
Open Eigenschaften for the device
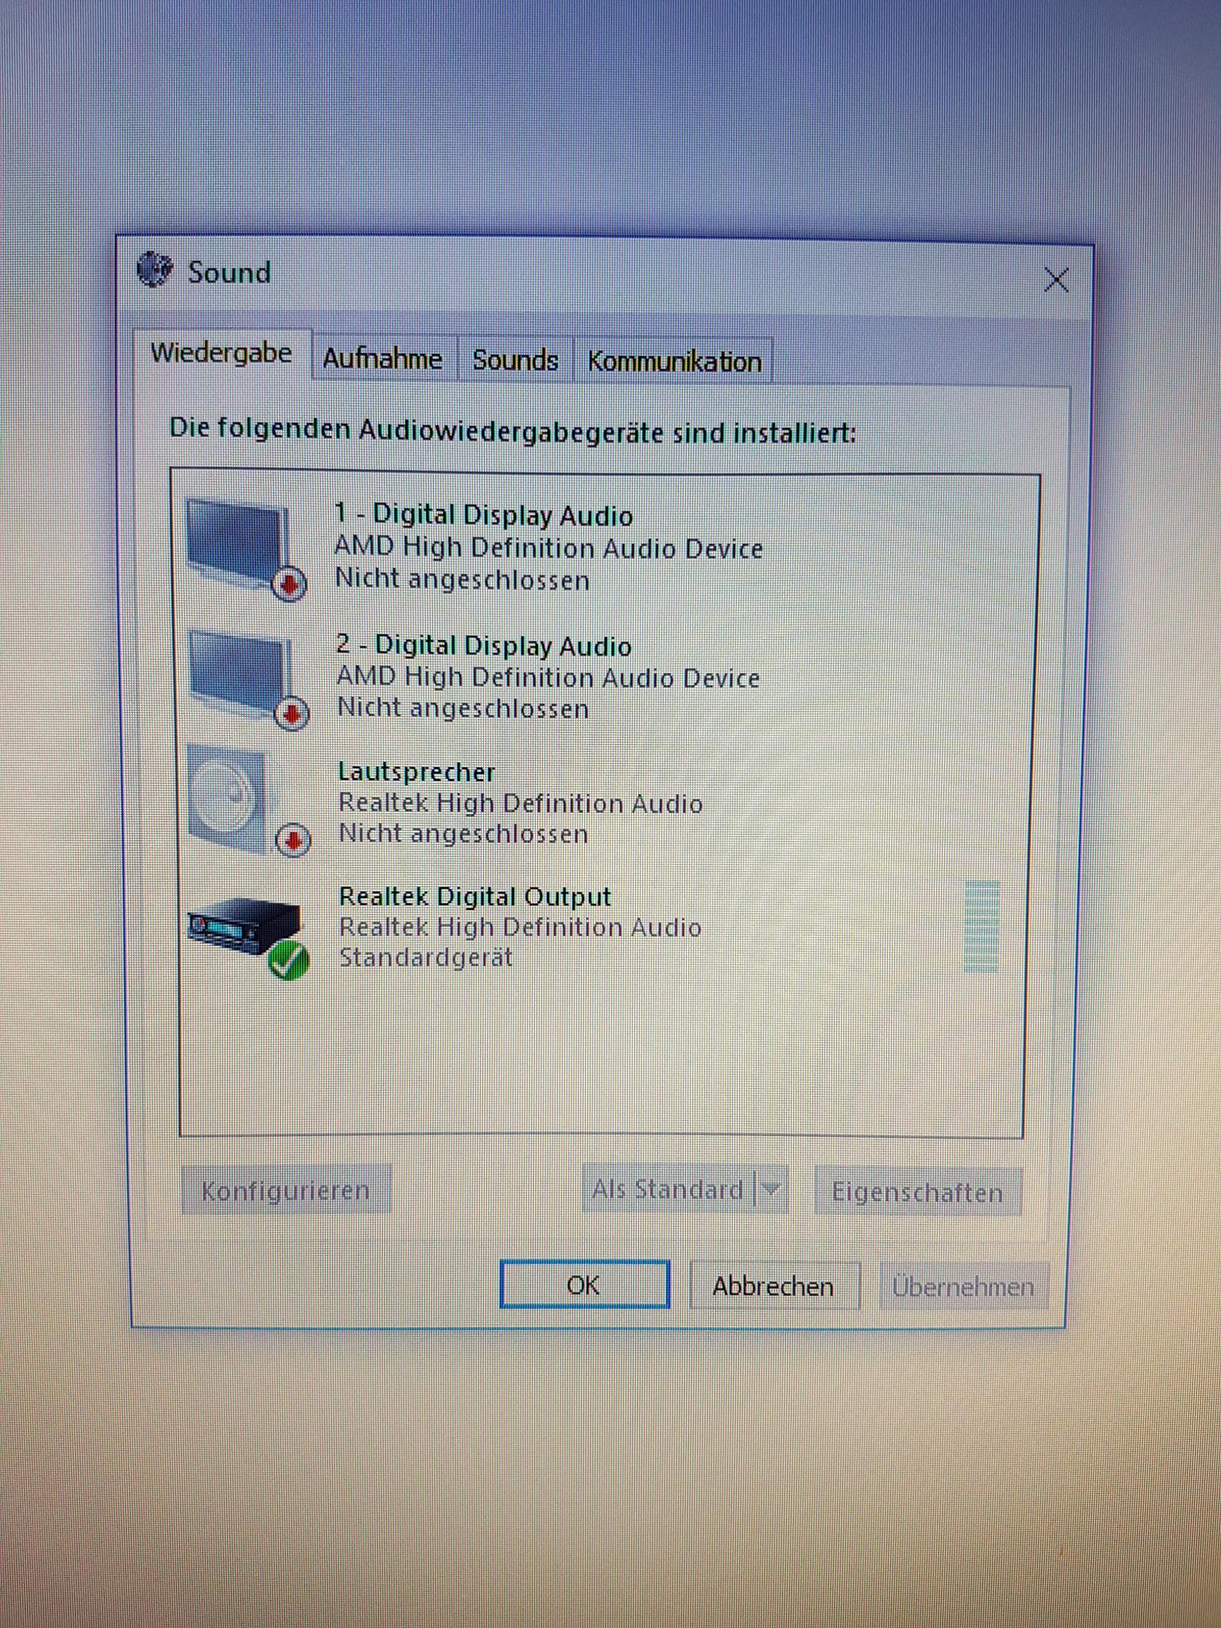pyautogui.click(x=917, y=1192)
